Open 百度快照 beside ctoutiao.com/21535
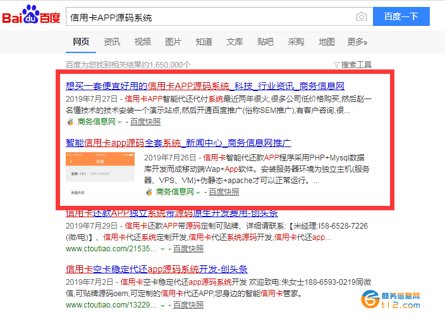The image size is (445, 317). click(x=188, y=249)
